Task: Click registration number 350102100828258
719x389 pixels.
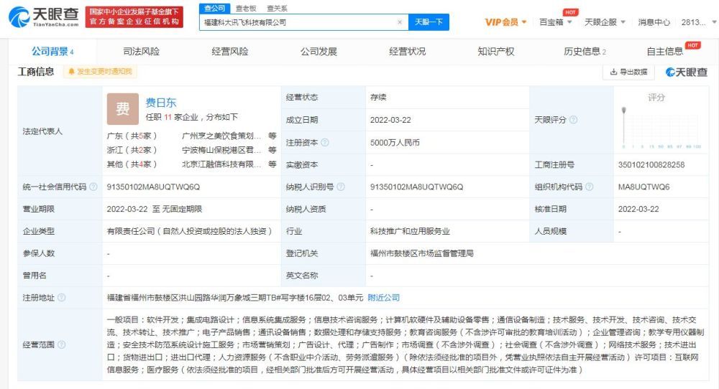Action: coord(651,165)
